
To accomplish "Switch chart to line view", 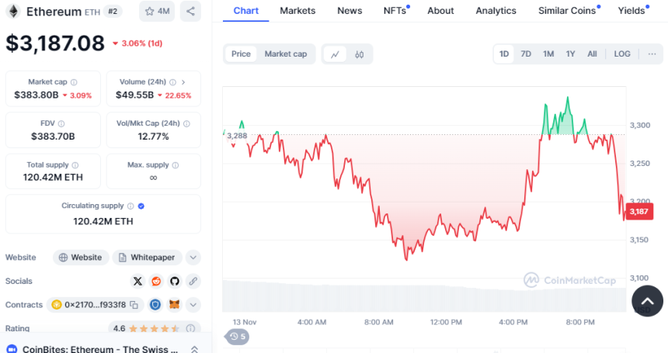I will point(335,54).
